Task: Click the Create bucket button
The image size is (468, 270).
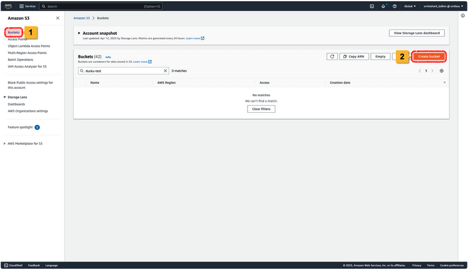Action: coord(429,56)
